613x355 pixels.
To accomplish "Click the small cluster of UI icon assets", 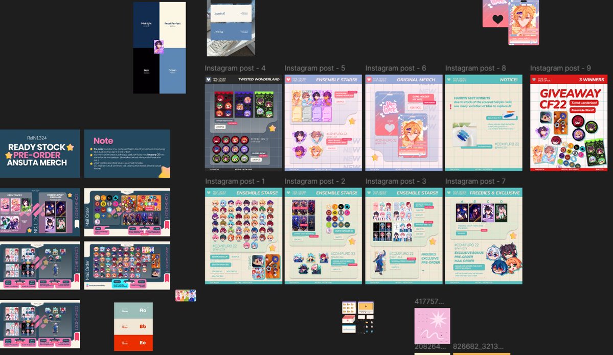I will click(358, 317).
